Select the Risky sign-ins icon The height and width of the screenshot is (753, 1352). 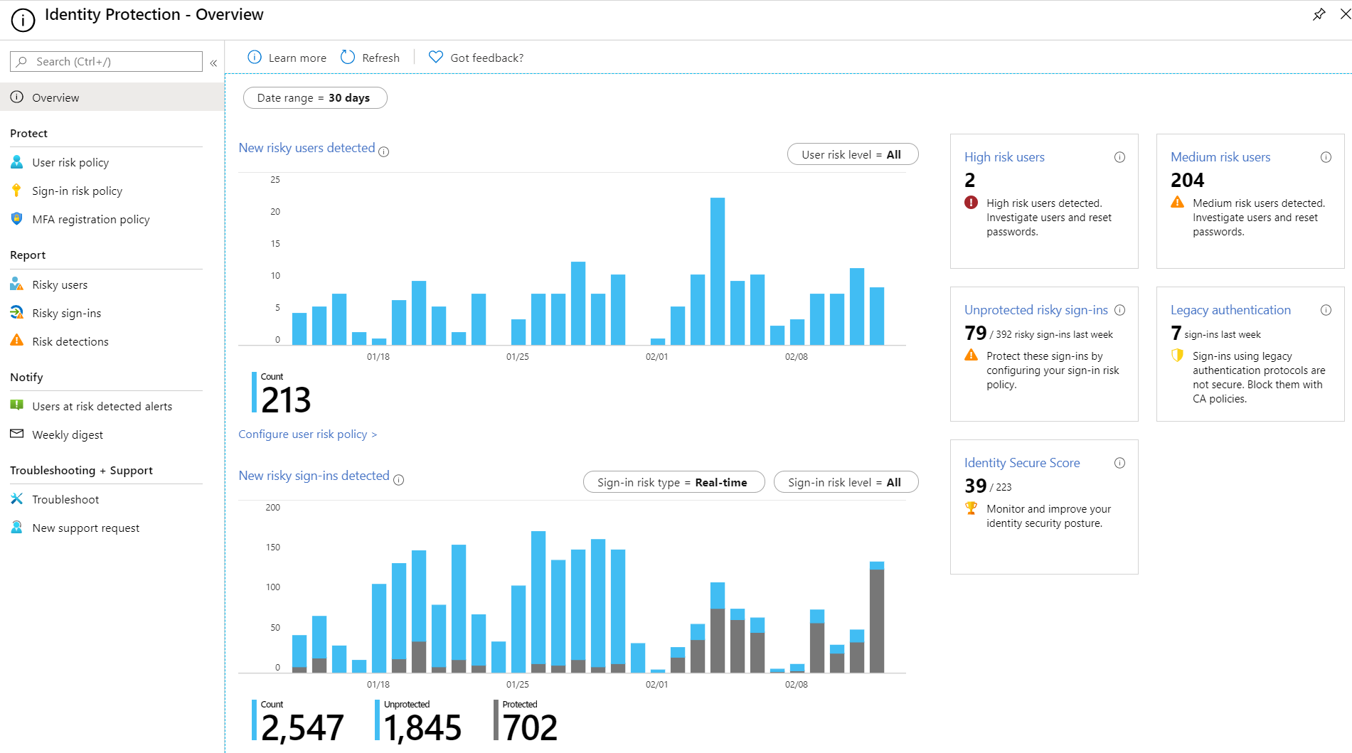16,313
